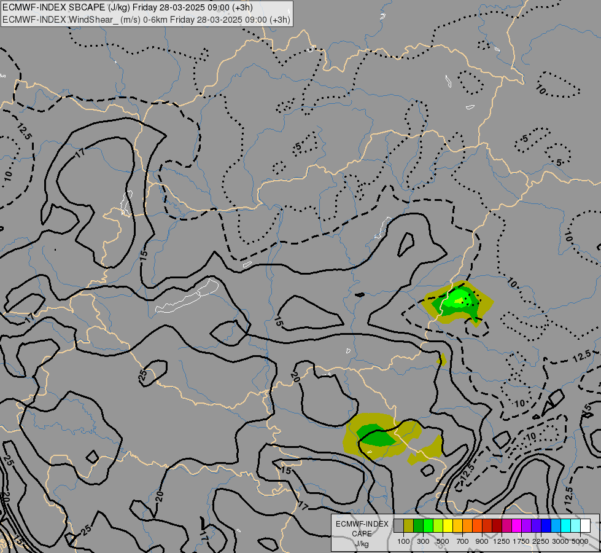The image size is (601, 553).
Task: Select the bright green CAPE legend swatch
Action: pyautogui.click(x=428, y=526)
